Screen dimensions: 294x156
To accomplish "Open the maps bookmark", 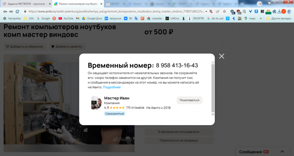I will 250,18.
